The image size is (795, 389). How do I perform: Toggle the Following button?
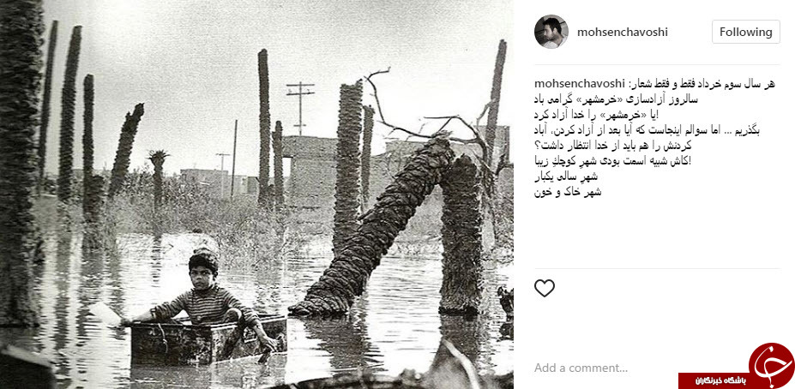(x=746, y=32)
